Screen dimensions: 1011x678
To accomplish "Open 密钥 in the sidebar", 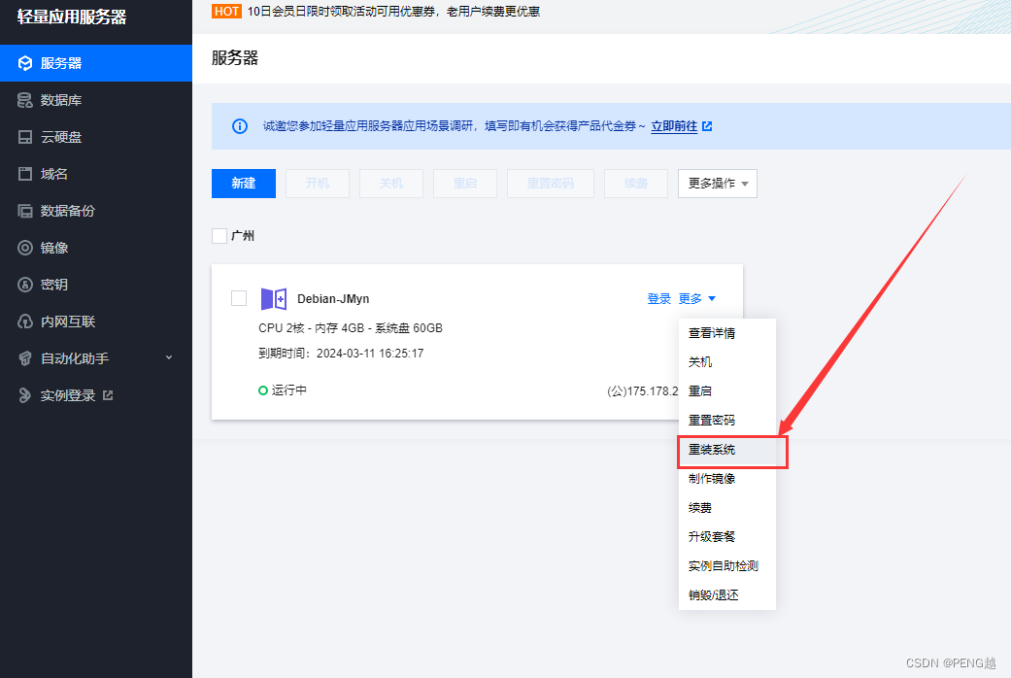I will click(96, 285).
